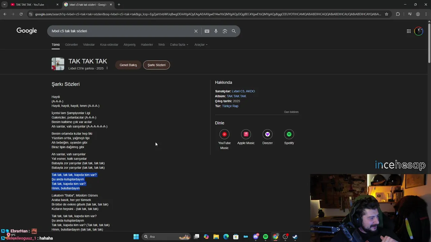The height and width of the screenshot is (242, 431).
Task: Start voice search with microphone icon
Action: (x=216, y=31)
